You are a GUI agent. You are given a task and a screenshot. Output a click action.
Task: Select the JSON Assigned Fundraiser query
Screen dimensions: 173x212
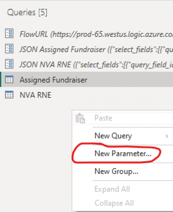click(87, 49)
